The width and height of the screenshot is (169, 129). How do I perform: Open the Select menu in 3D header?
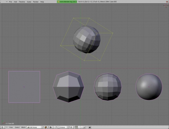[17, 127]
